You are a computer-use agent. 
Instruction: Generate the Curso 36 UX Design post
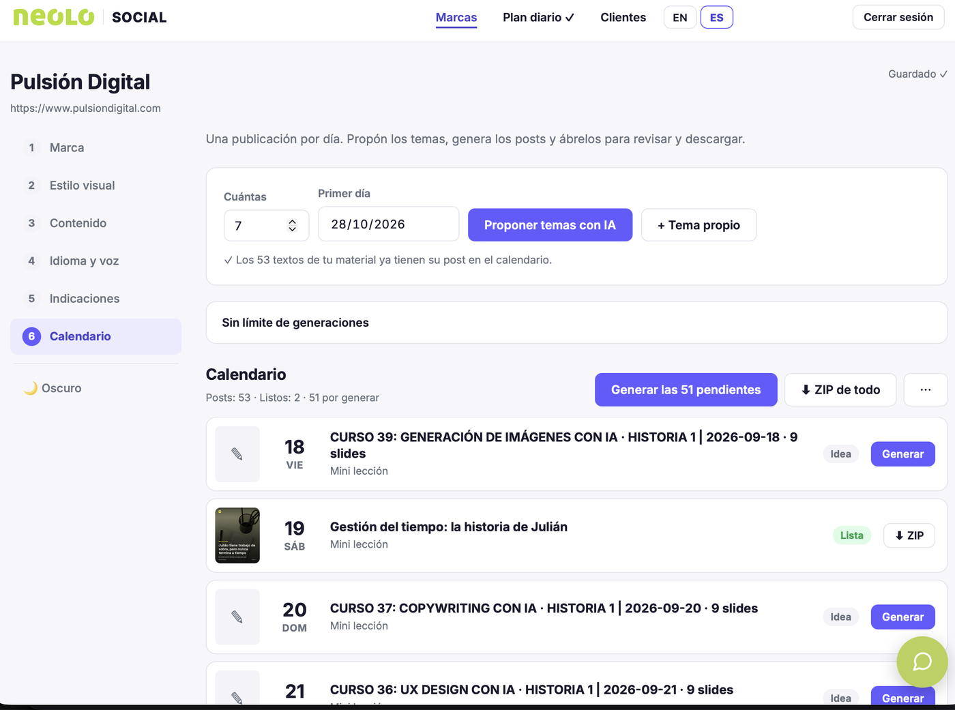(902, 696)
